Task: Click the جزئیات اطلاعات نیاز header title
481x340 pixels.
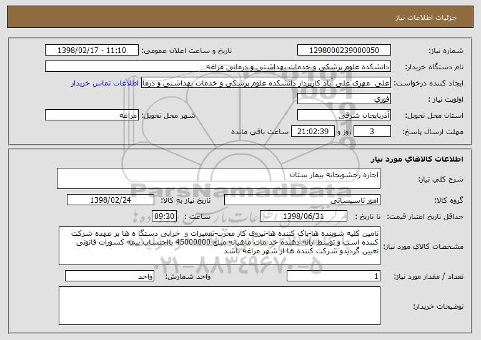Action: pyautogui.click(x=425, y=17)
